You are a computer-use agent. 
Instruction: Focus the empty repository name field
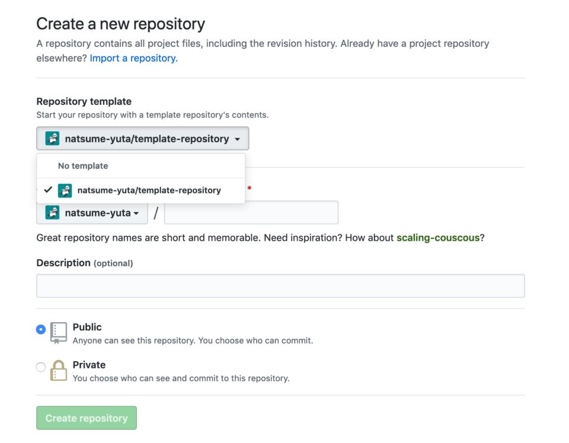pyautogui.click(x=251, y=212)
